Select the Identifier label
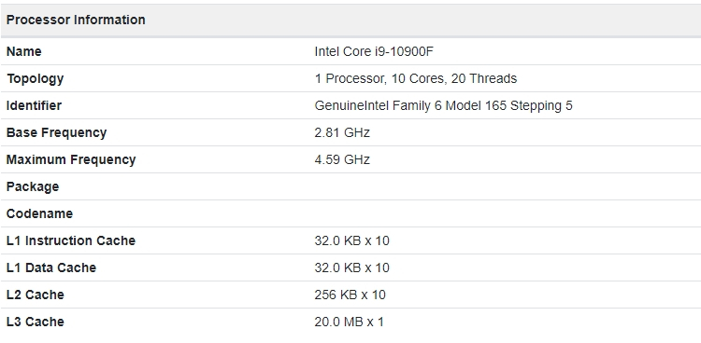This screenshot has height=343, width=701. [x=34, y=105]
